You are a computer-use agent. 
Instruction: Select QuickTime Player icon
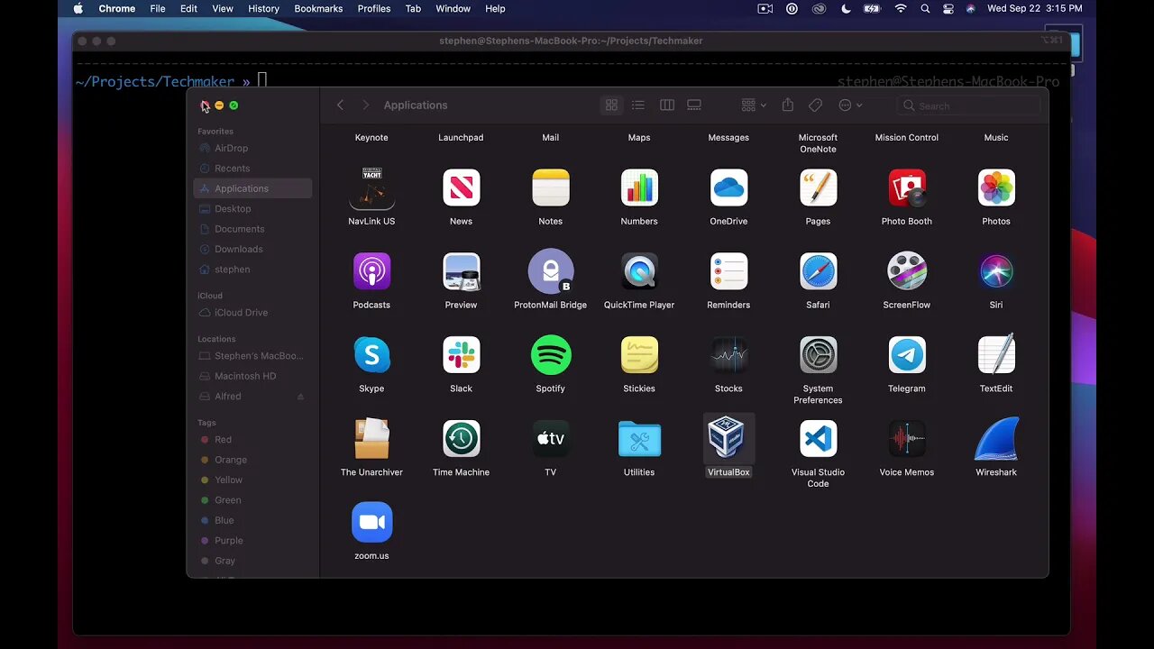[639, 271]
